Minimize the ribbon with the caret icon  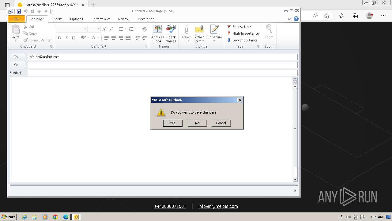point(289,19)
